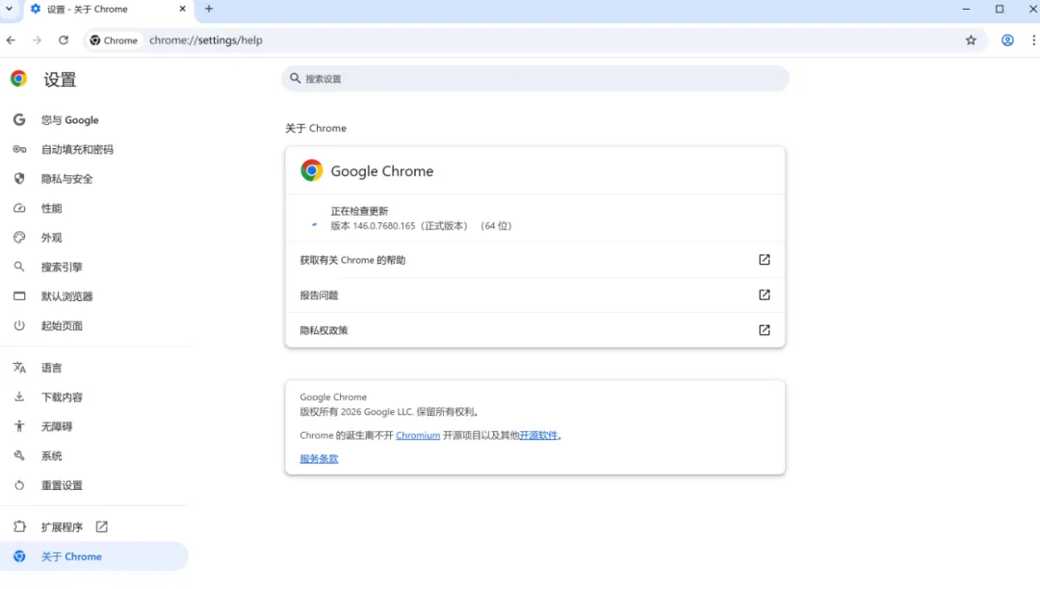Open 报告问题 row

[534, 294]
